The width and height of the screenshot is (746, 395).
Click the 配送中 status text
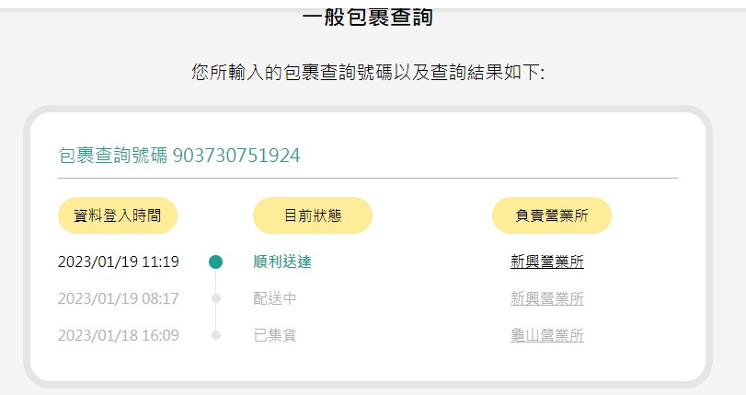point(274,298)
